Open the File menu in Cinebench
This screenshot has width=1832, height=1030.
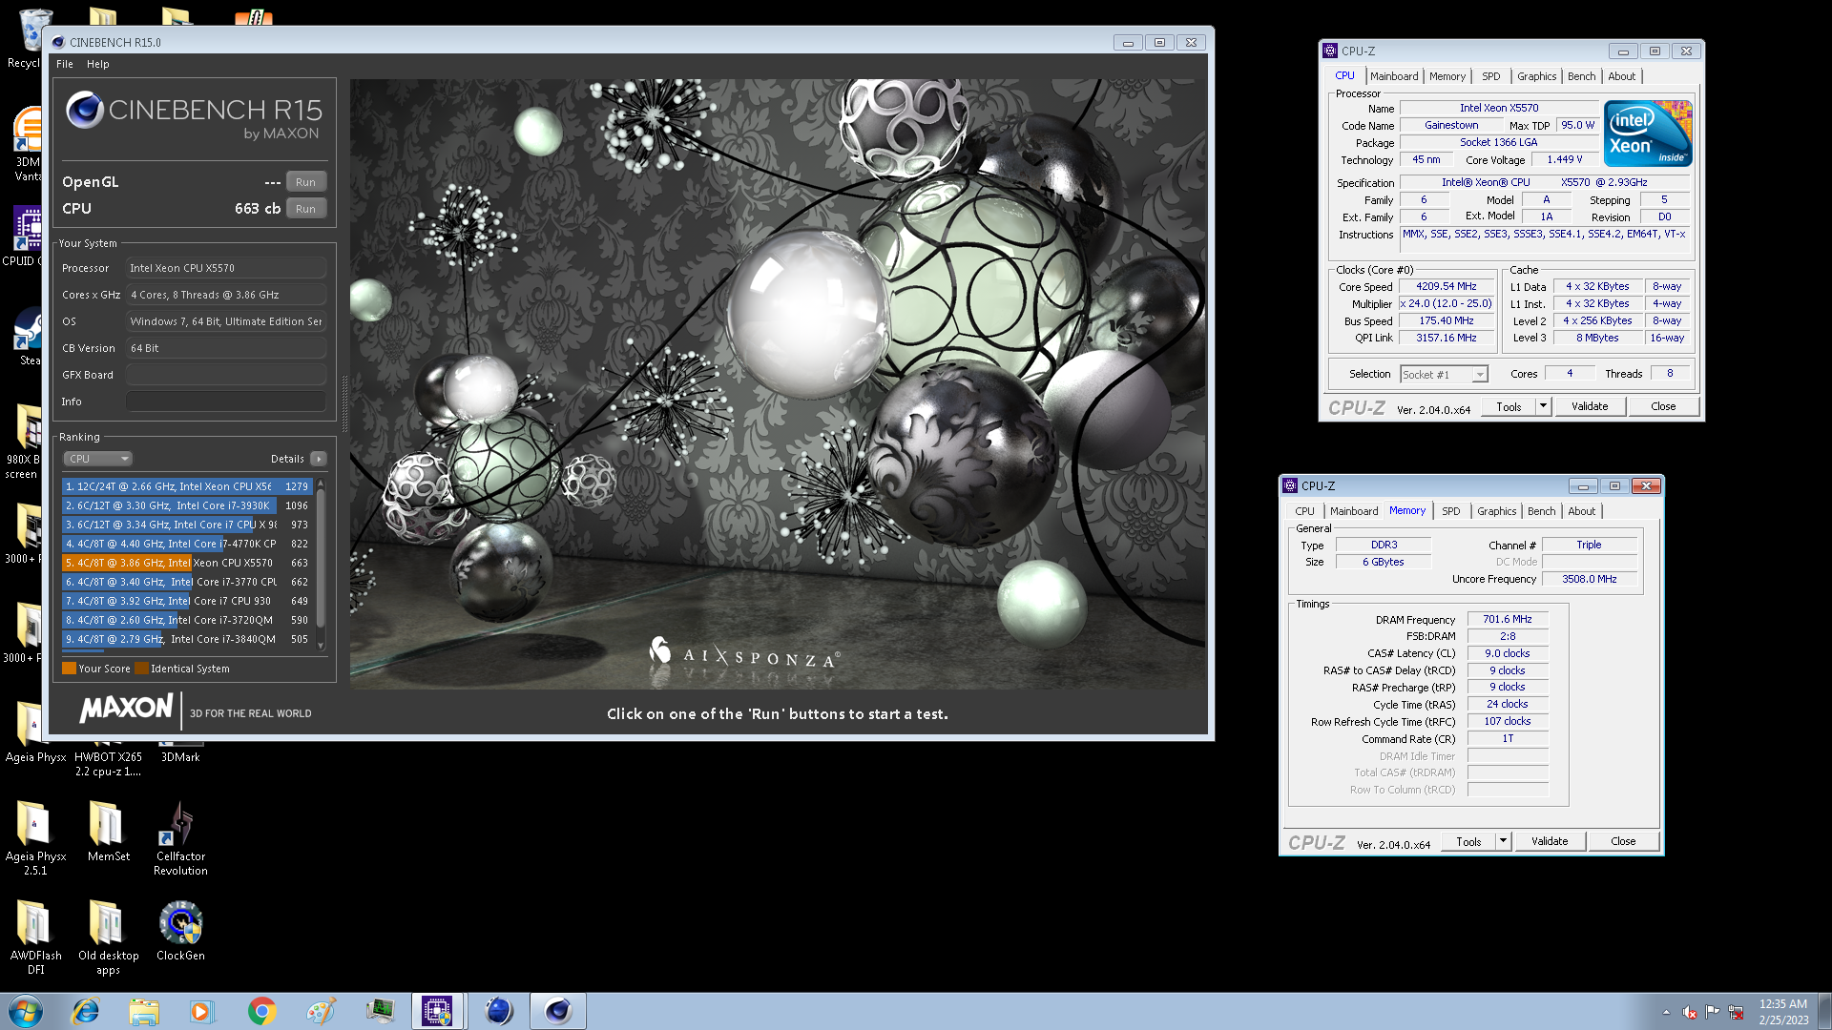(x=65, y=64)
